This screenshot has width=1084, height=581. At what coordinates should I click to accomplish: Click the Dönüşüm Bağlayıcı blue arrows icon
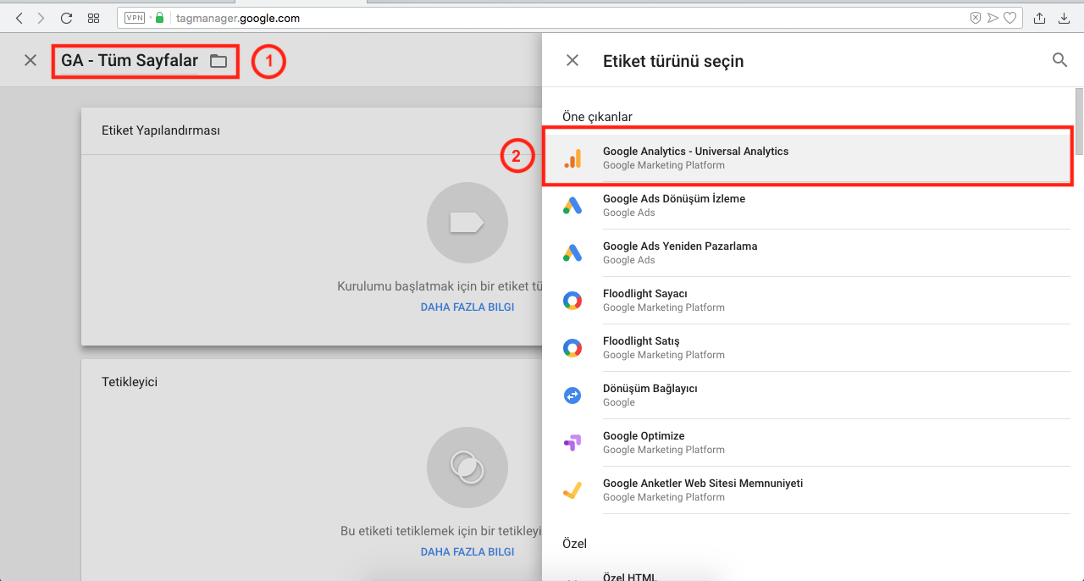[573, 396]
